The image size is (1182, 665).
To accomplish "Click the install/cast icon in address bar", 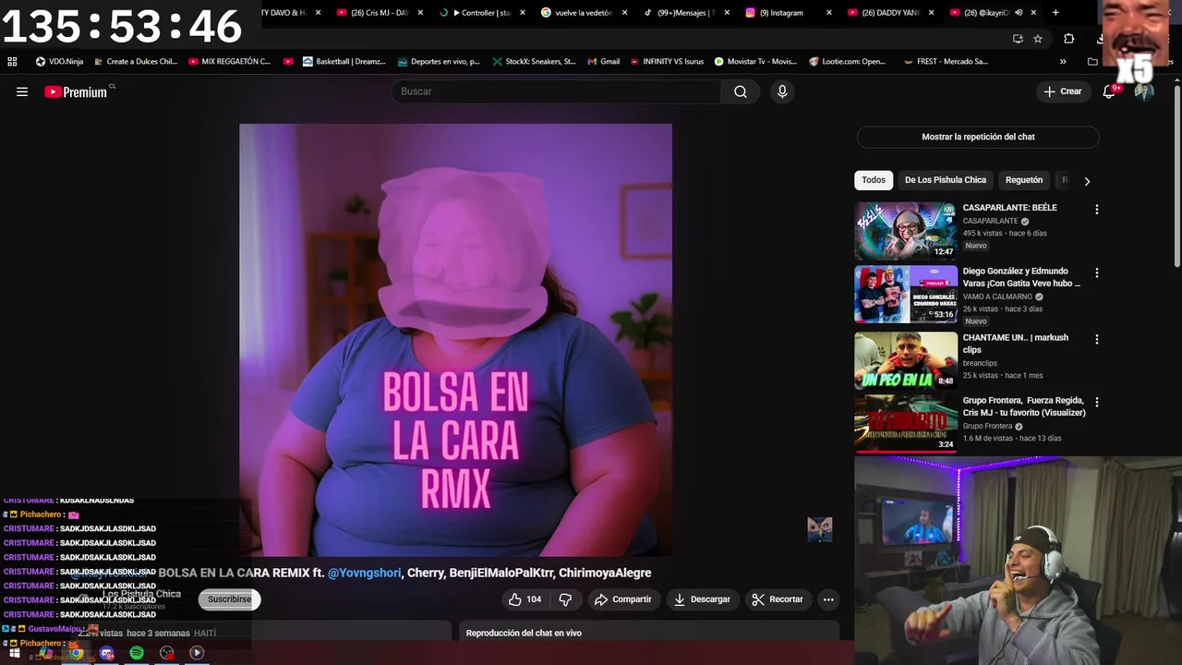I will (1018, 39).
